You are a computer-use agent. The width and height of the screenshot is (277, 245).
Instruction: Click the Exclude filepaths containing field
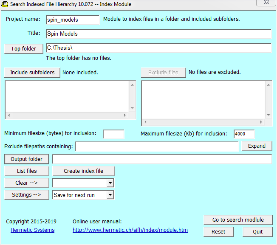(x=157, y=146)
